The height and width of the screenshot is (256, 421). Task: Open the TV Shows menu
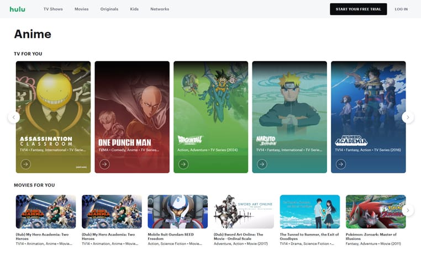click(53, 9)
